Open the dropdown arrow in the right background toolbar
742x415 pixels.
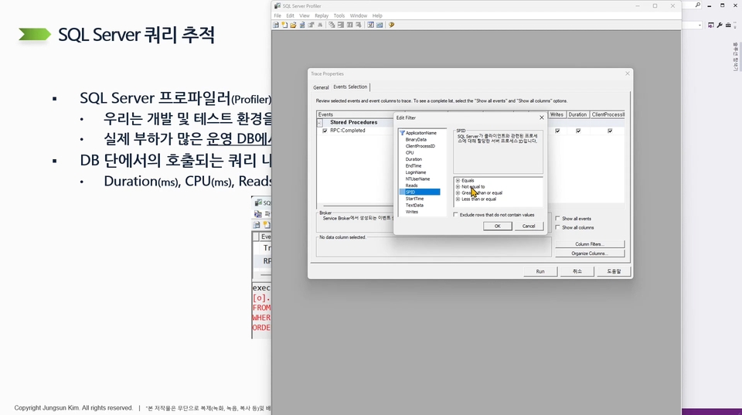pos(699,25)
